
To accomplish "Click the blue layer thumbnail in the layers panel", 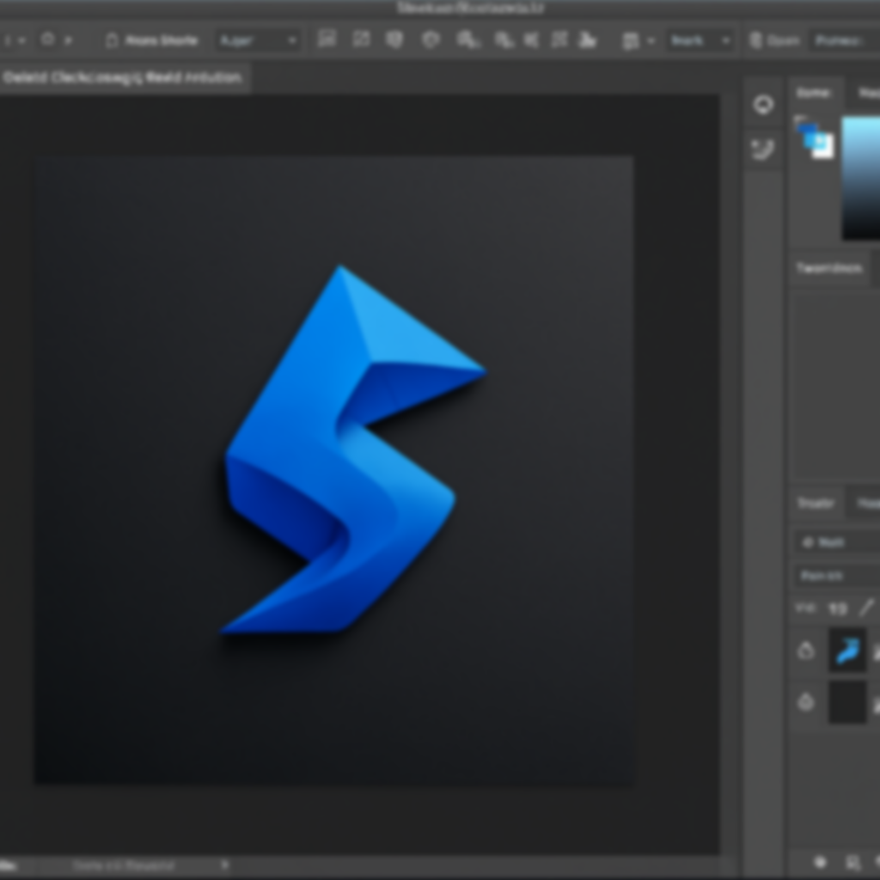I will pos(847,651).
